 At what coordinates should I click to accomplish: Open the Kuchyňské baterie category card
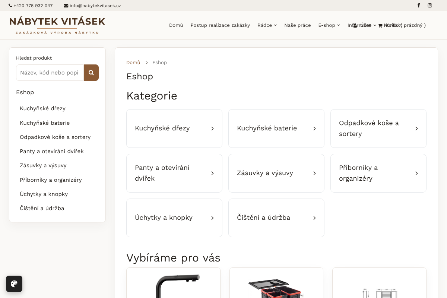(276, 129)
